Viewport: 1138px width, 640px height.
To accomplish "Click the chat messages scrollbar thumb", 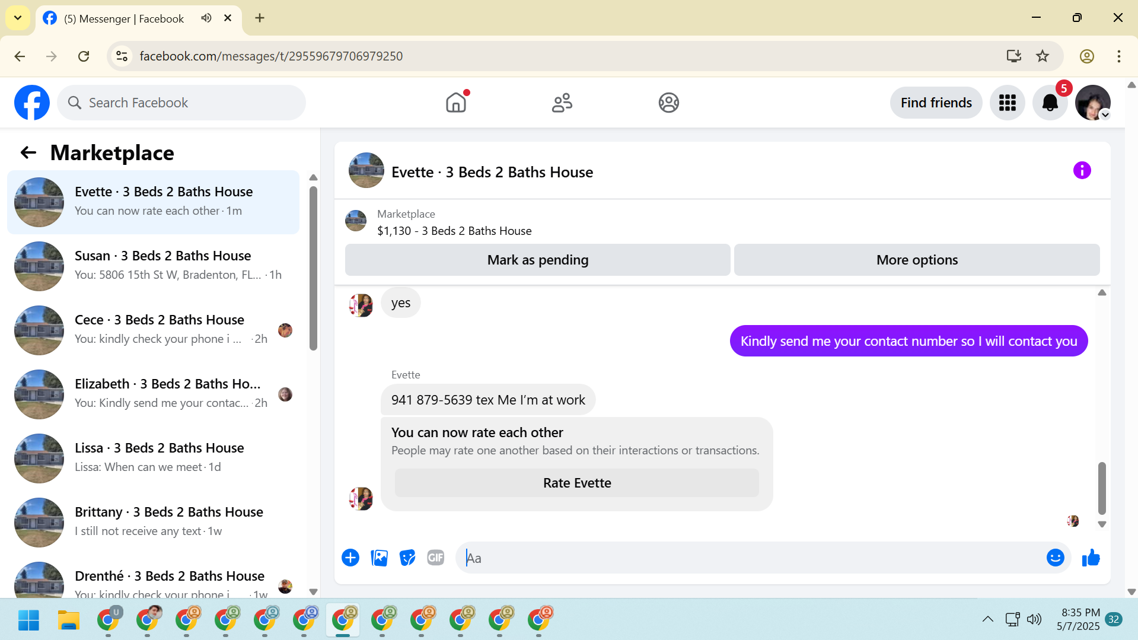I will (1102, 488).
